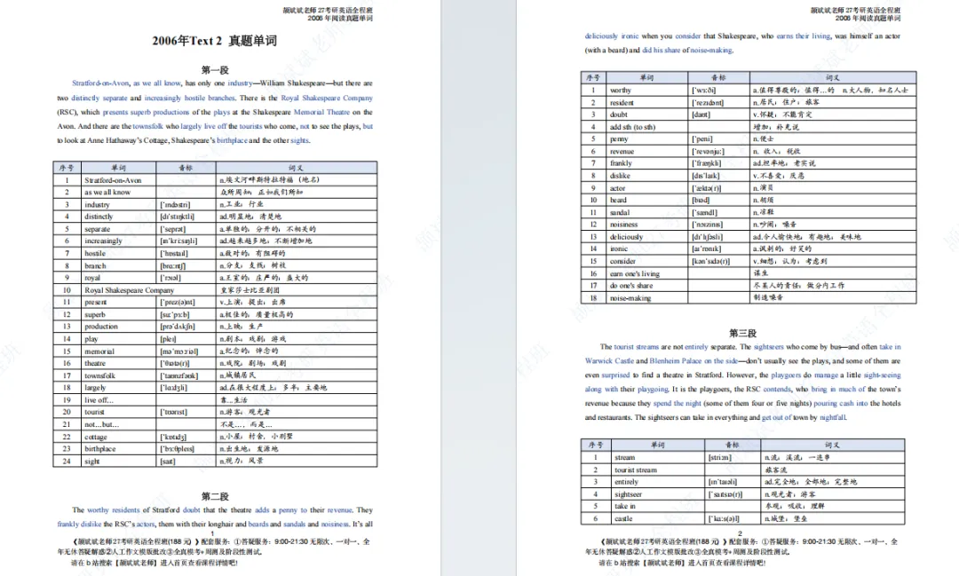959x576 pixels.
Task: Click the 'tourist stream' table cell
Action: point(657,469)
